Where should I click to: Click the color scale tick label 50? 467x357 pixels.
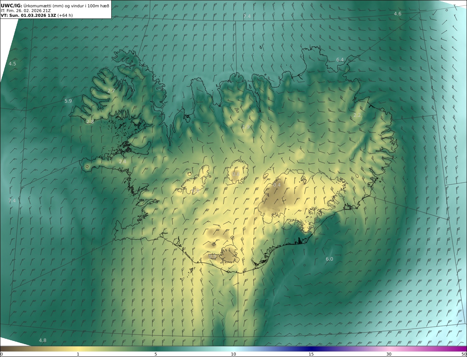click(464, 354)
